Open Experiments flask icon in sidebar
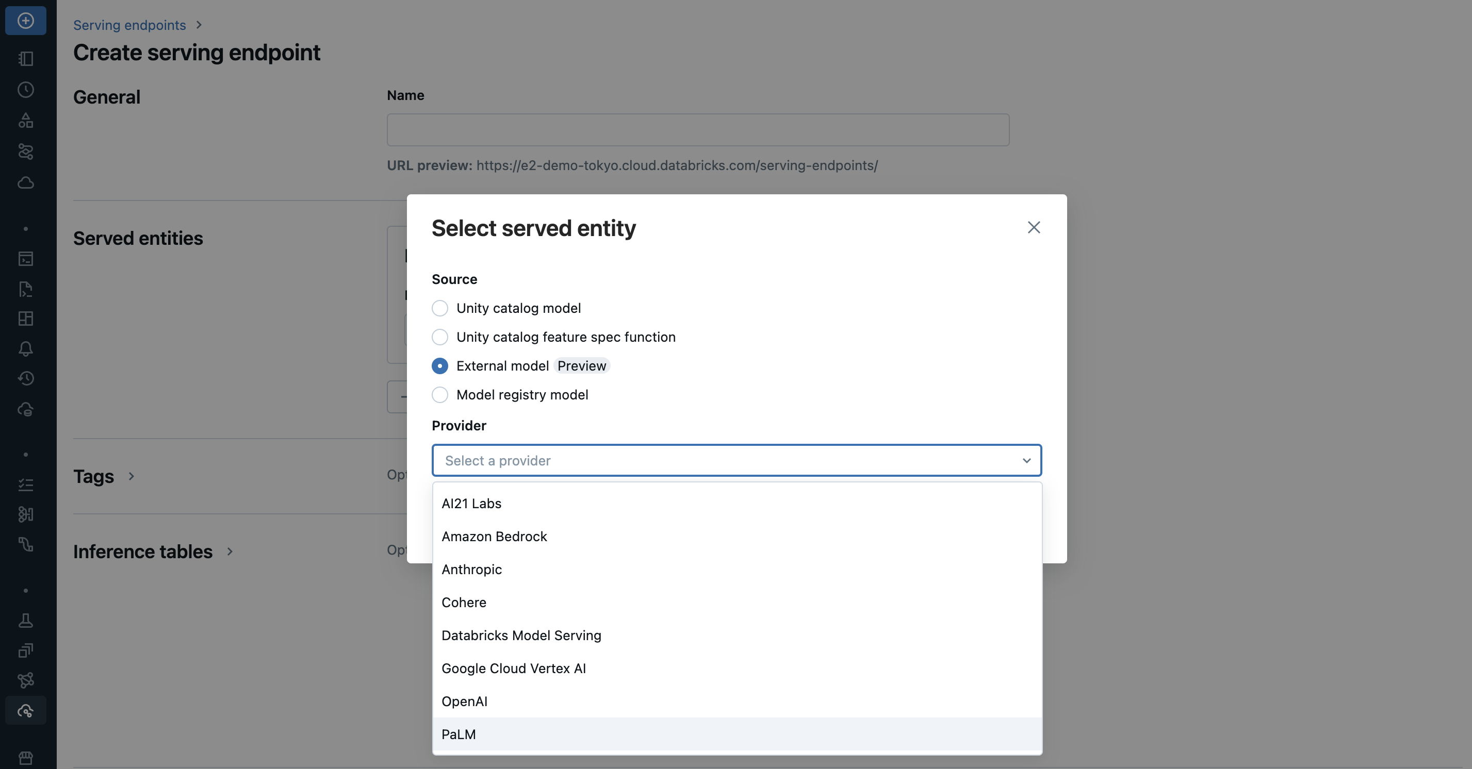The width and height of the screenshot is (1472, 769). pos(26,621)
